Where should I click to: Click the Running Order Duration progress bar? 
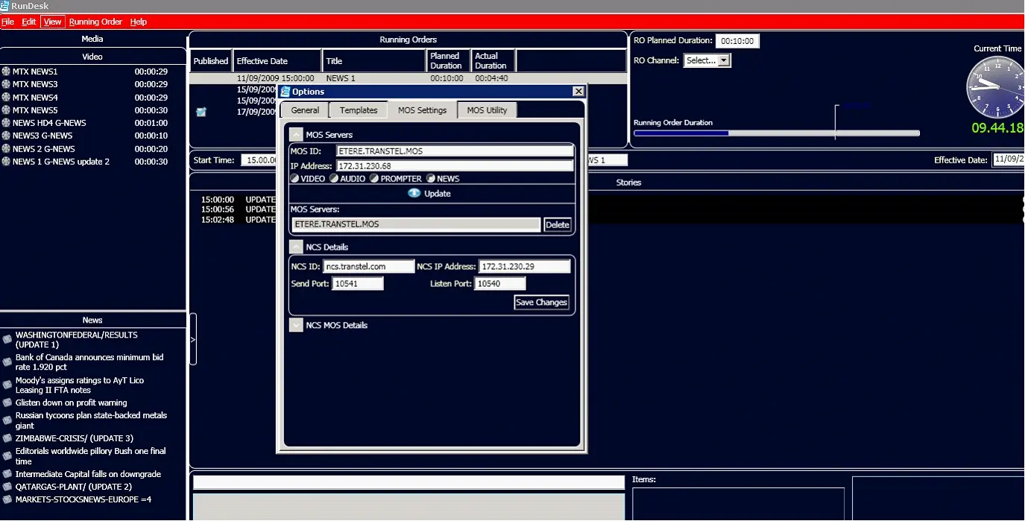pos(776,133)
